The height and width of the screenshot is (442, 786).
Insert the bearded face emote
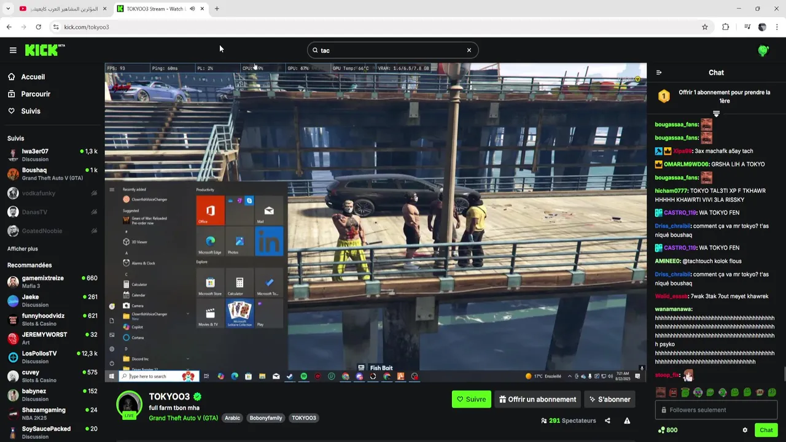[x=661, y=392]
